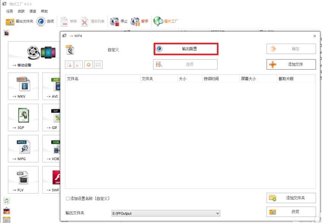The image size is (322, 223).
Task: Click the play preview icon in the dialog
Action: 88,64
